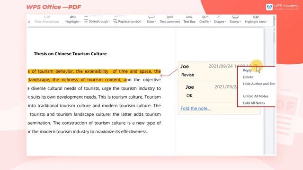The image size is (303, 170).
Task: Click the OK reply text
Action: (189, 95)
